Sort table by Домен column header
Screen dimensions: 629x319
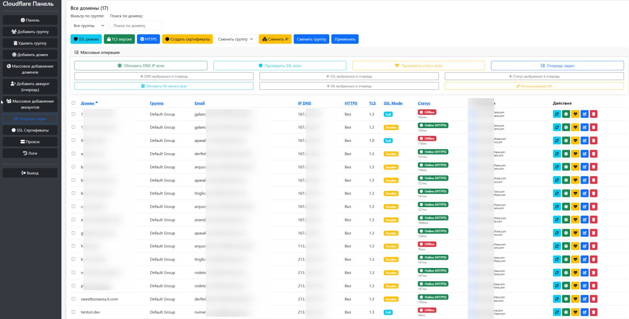click(x=89, y=103)
